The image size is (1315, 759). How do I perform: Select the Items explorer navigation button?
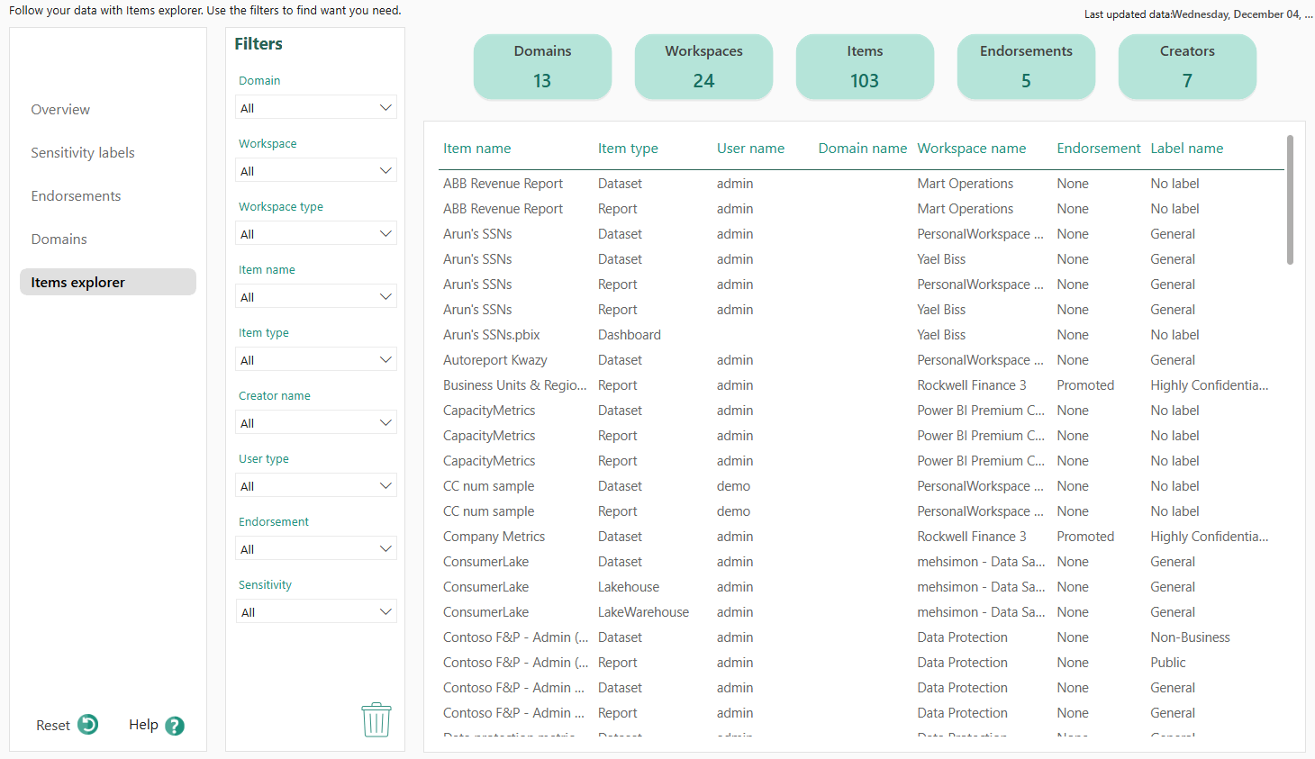click(x=108, y=282)
